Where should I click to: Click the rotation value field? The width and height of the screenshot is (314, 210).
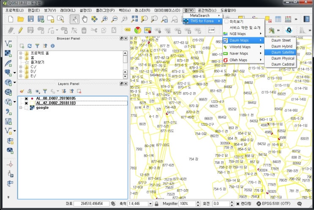(x=221, y=204)
